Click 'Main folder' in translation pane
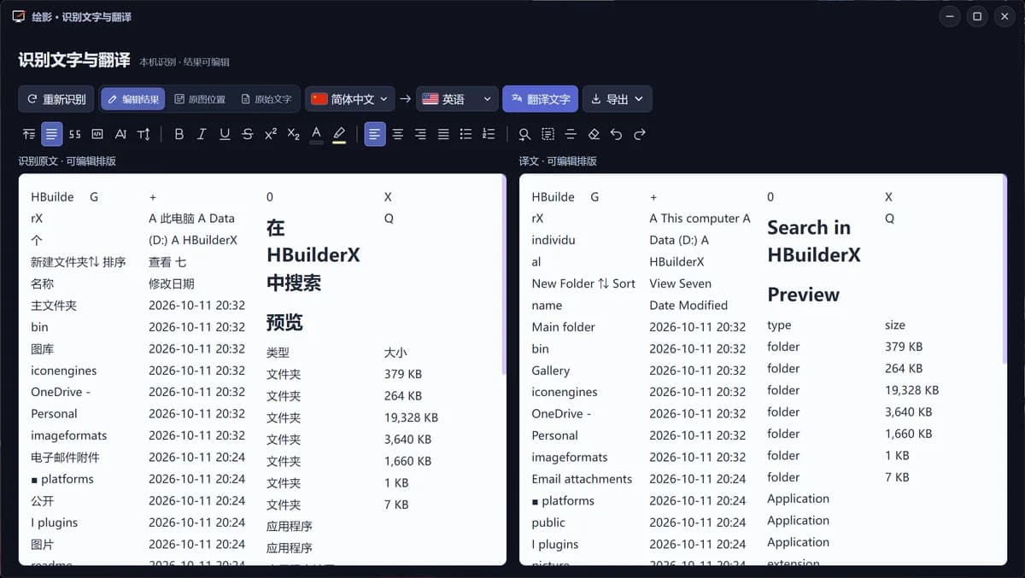This screenshot has height=578, width=1025. coord(563,327)
